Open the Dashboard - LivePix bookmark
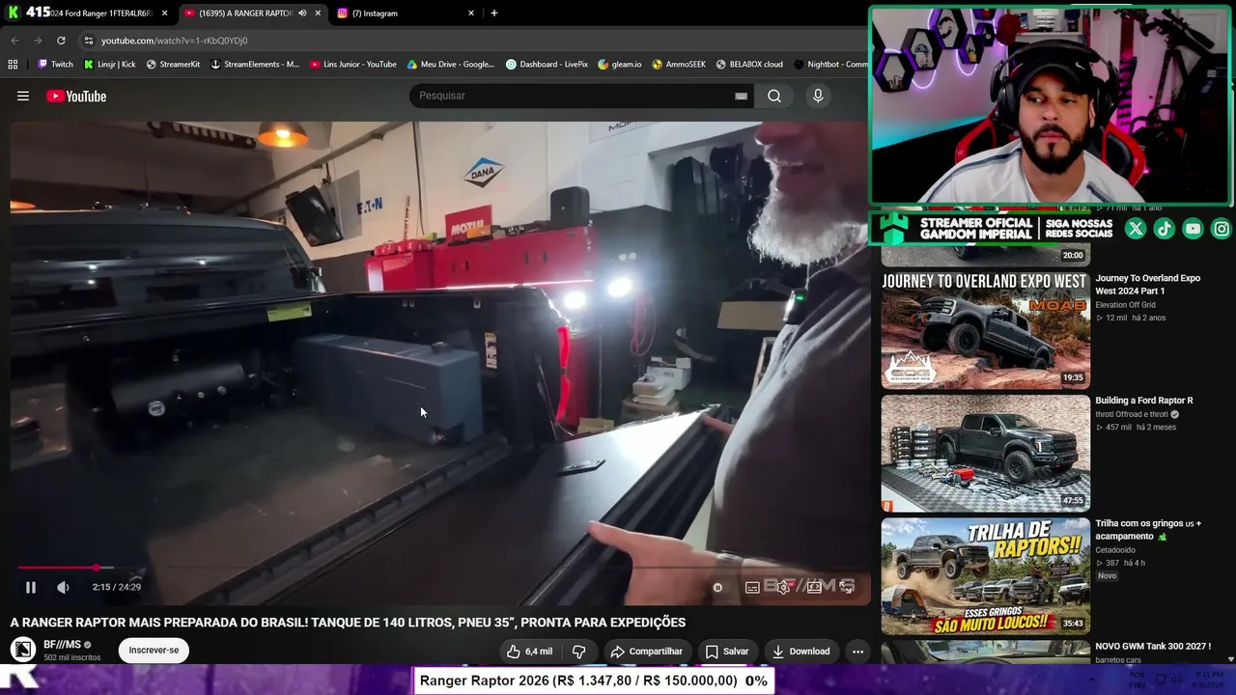The height and width of the screenshot is (695, 1236). tap(547, 65)
